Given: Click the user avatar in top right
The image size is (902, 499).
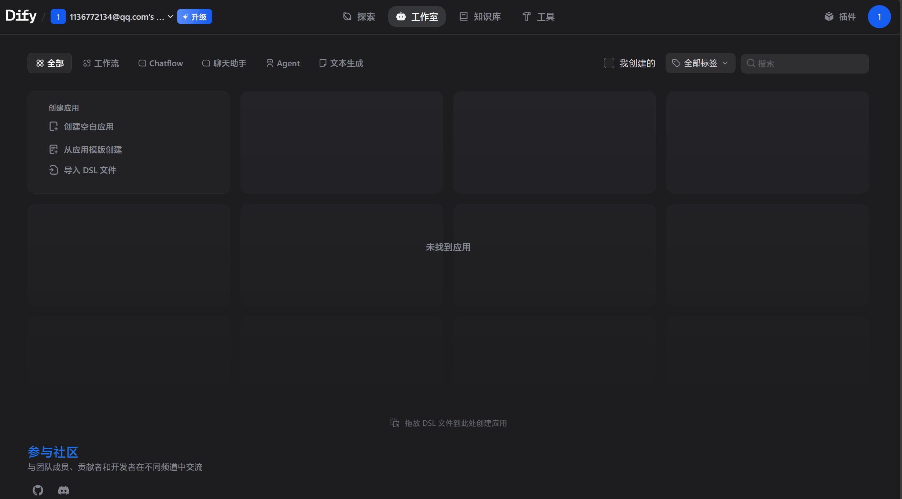Looking at the screenshot, I should click(879, 17).
